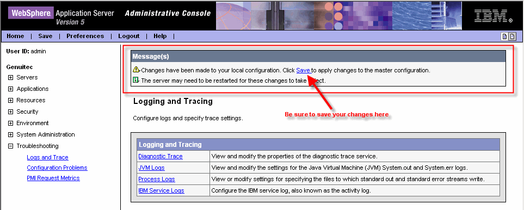Open the JVM Logs link
This screenshot has width=524, height=210.
[x=151, y=168]
